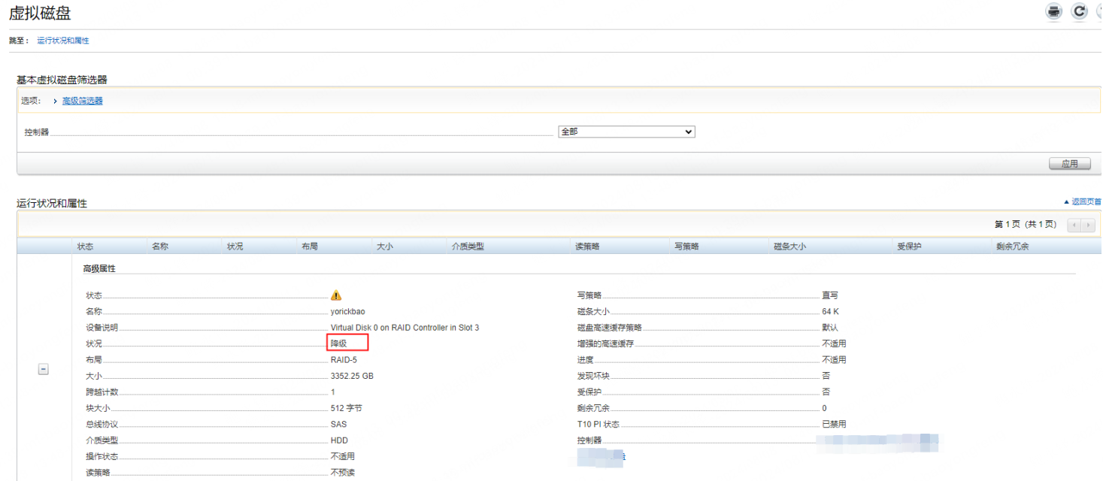Screen dimensions: 1103x481
Task: Go to previous page arrow in pager
Action: click(1074, 225)
